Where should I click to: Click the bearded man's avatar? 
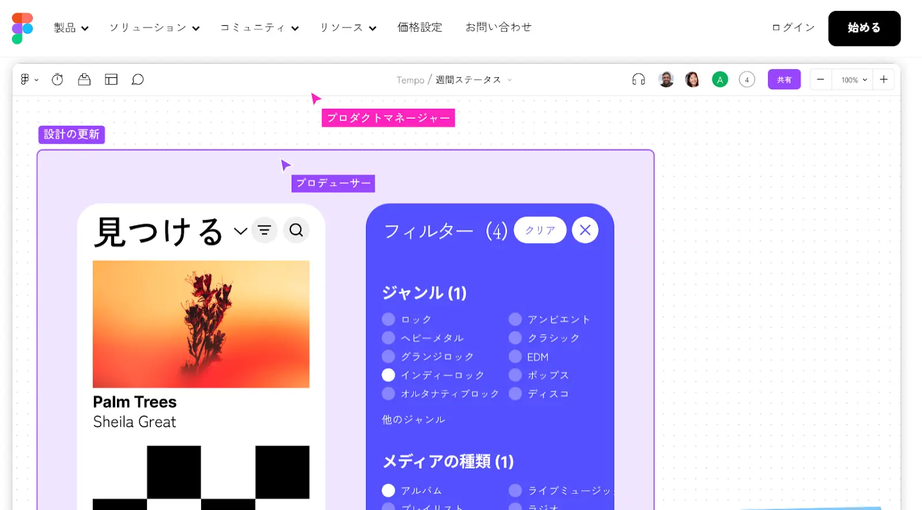coord(666,80)
